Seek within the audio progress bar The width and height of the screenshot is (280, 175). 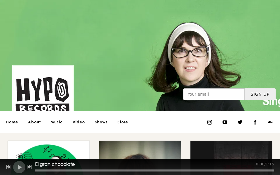point(155,170)
